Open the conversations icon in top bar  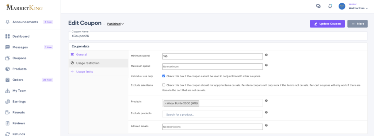point(318,7)
